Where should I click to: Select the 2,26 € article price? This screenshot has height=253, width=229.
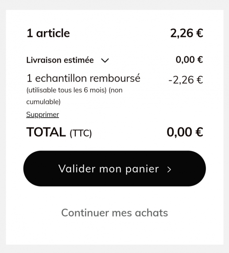[x=186, y=33]
